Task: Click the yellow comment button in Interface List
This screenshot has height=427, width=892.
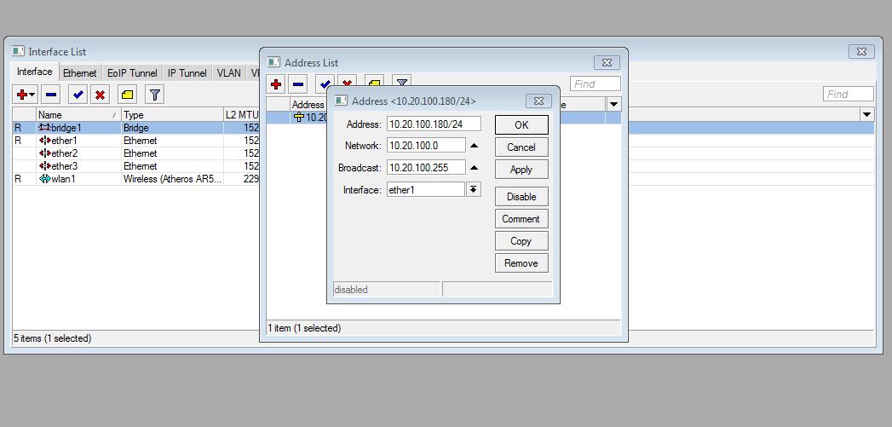Action: [x=128, y=95]
